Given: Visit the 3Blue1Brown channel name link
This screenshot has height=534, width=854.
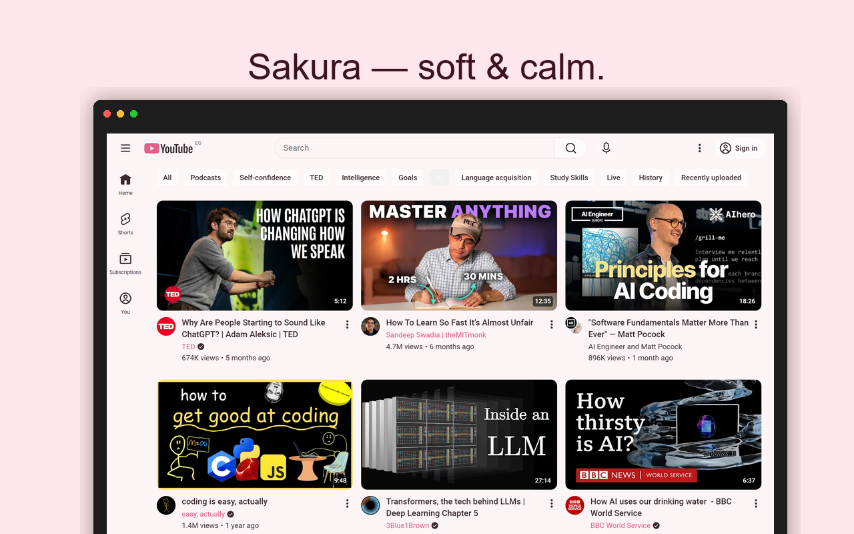Looking at the screenshot, I should point(408,525).
